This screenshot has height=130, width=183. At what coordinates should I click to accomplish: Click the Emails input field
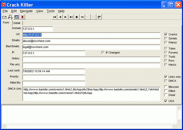pyautogui.click(x=91, y=41)
